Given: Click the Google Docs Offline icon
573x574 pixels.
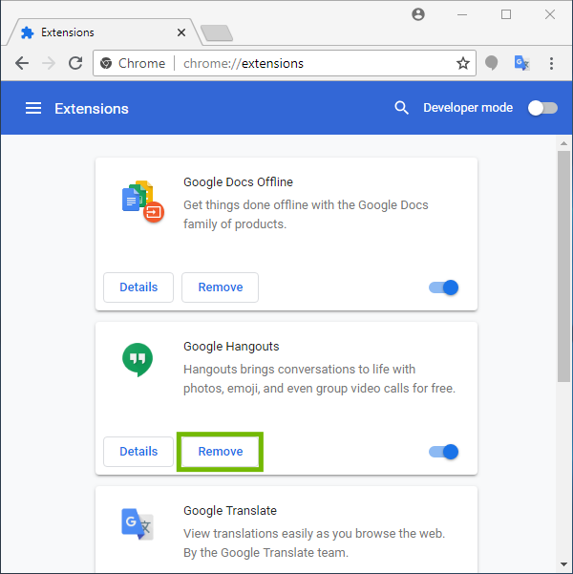Looking at the screenshot, I should coord(142,201).
